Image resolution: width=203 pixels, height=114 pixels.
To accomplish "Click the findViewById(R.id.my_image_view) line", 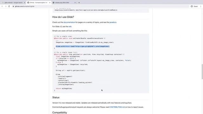I will (85, 42).
